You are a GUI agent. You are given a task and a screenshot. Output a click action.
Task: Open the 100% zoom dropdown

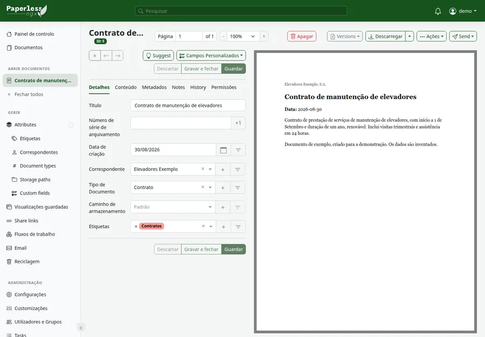click(243, 37)
